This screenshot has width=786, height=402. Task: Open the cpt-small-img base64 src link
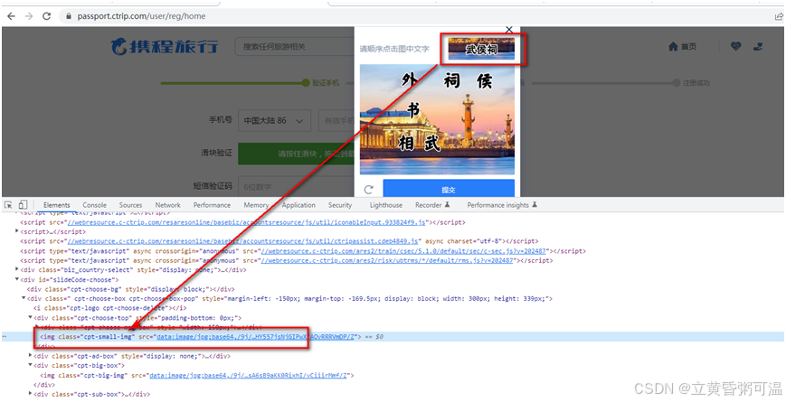click(x=256, y=337)
